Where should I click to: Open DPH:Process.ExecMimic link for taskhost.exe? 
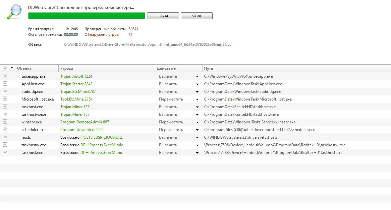[102, 153]
